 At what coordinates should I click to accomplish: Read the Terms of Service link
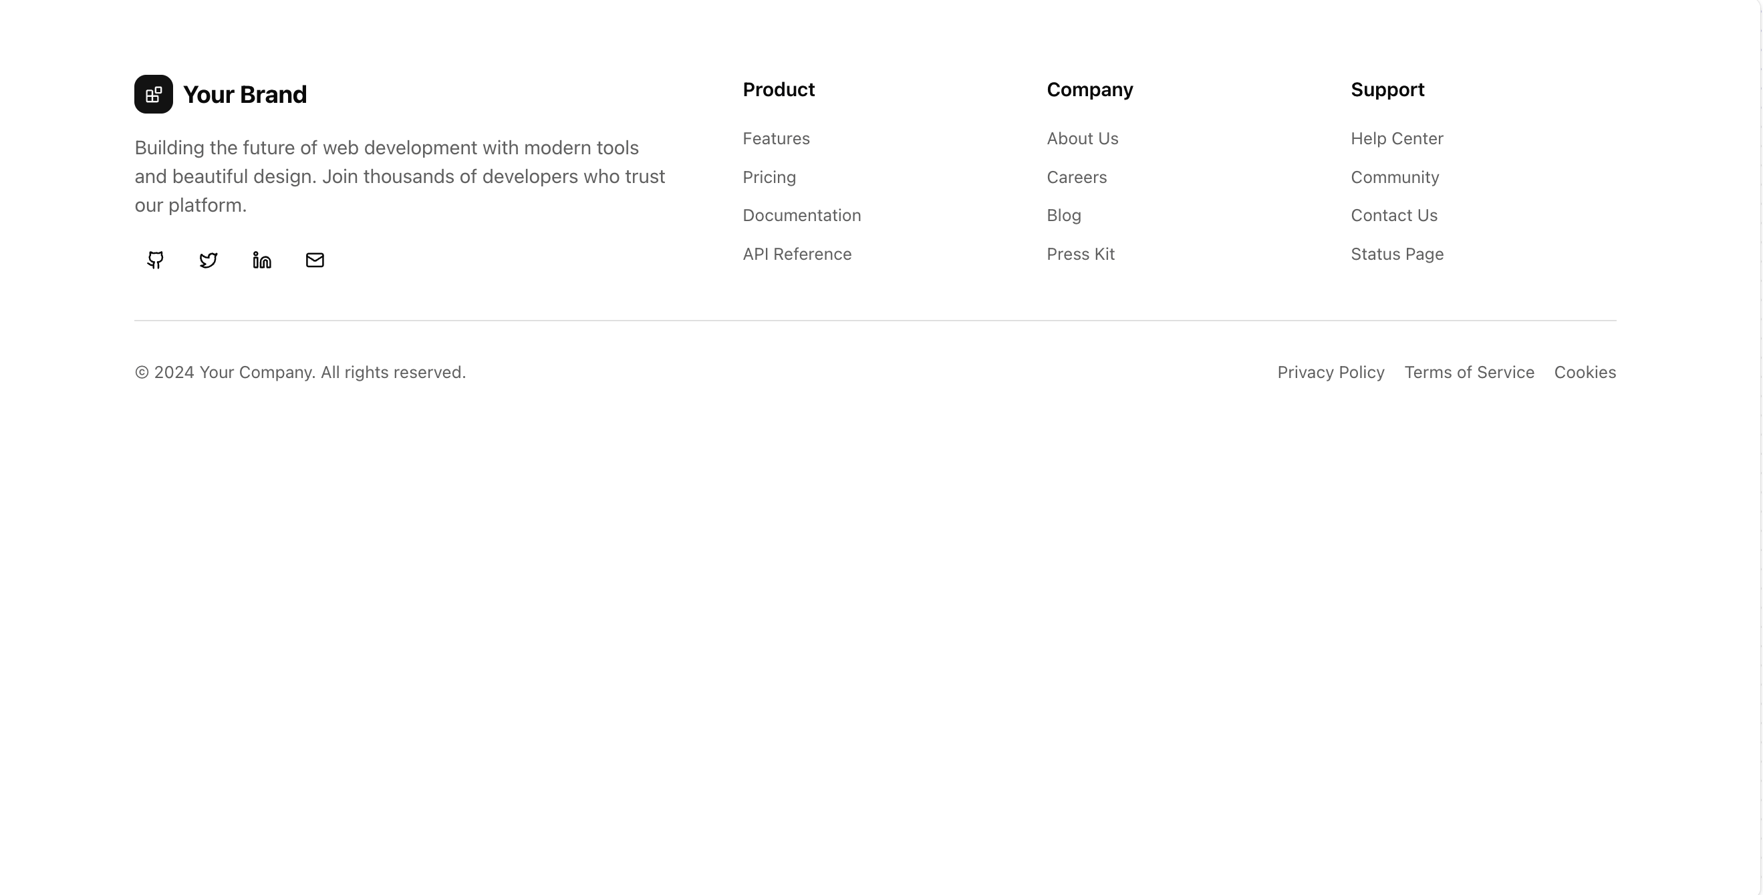click(1470, 373)
